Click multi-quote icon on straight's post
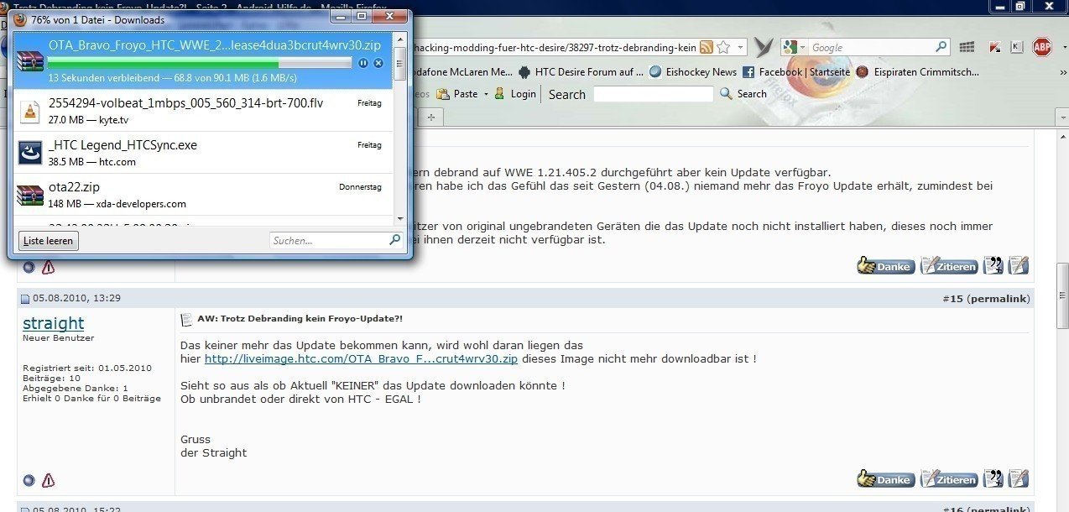1069x512 pixels. (993, 479)
